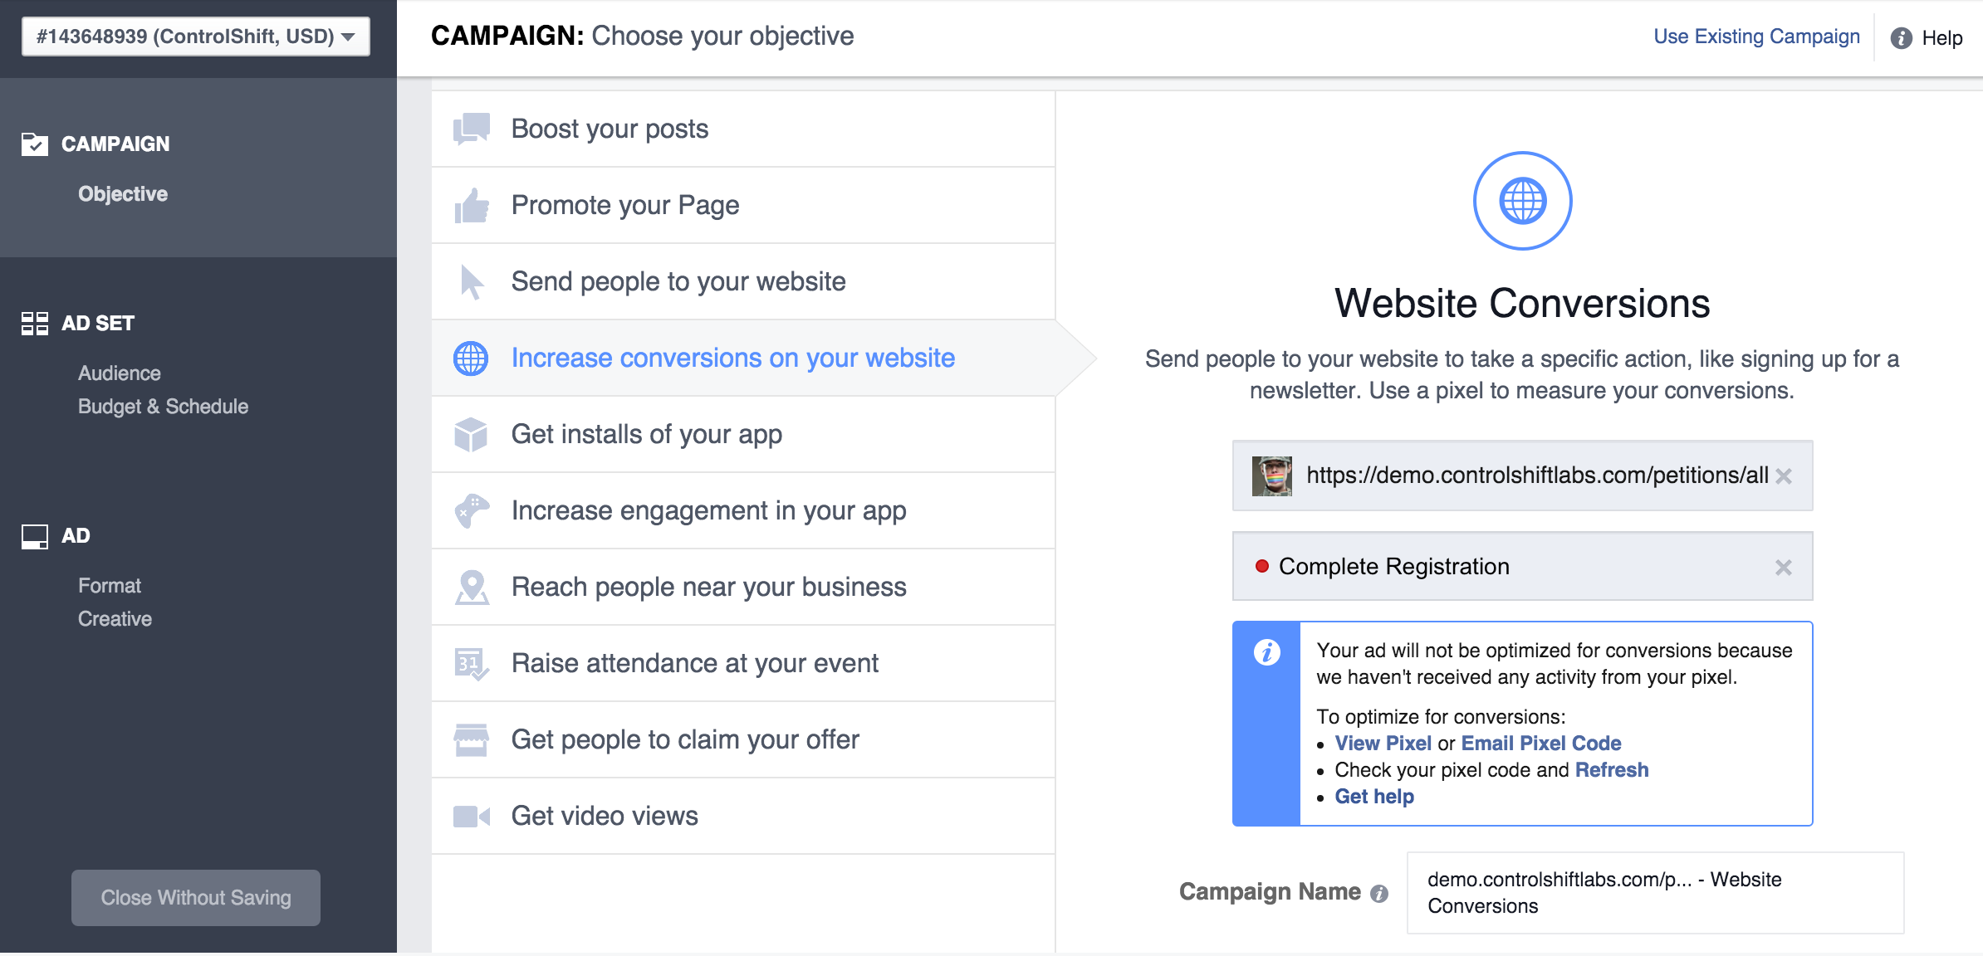This screenshot has width=1983, height=956.
Task: Click the thumbs-up Promote your Page icon
Action: pyautogui.click(x=471, y=205)
